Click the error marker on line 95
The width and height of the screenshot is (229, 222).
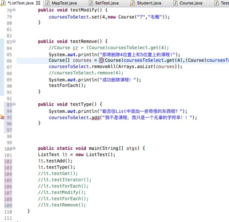coord(2,117)
